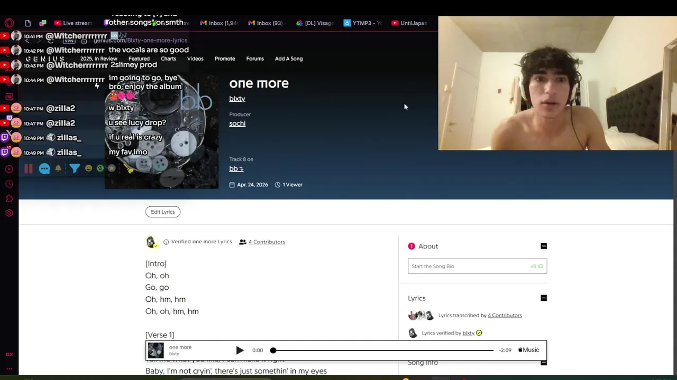Switch to the YTMP3 tab
The height and width of the screenshot is (380, 677).
click(362, 23)
